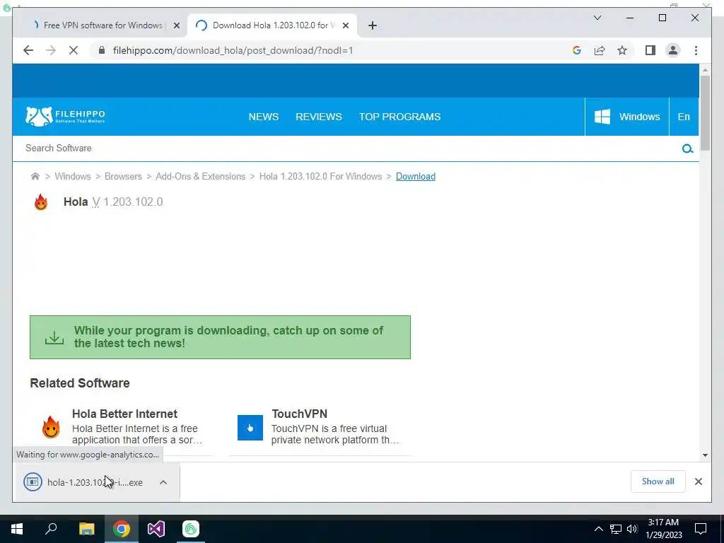The image size is (724, 543).
Task: Click Hola Better Internet app icon
Action: click(x=51, y=427)
